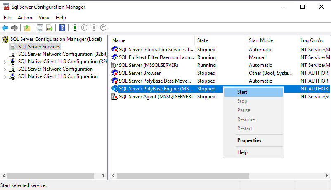Choose Help in the context menu
The image size is (331, 190).
[253, 152]
